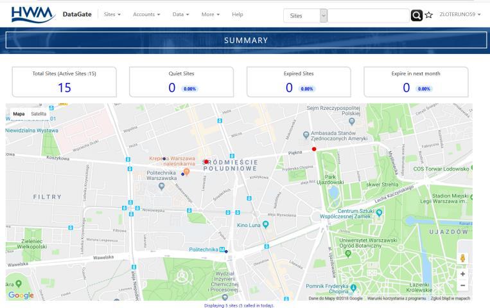Click the Kino Luna pin
The image size is (490, 308).
(266, 224)
